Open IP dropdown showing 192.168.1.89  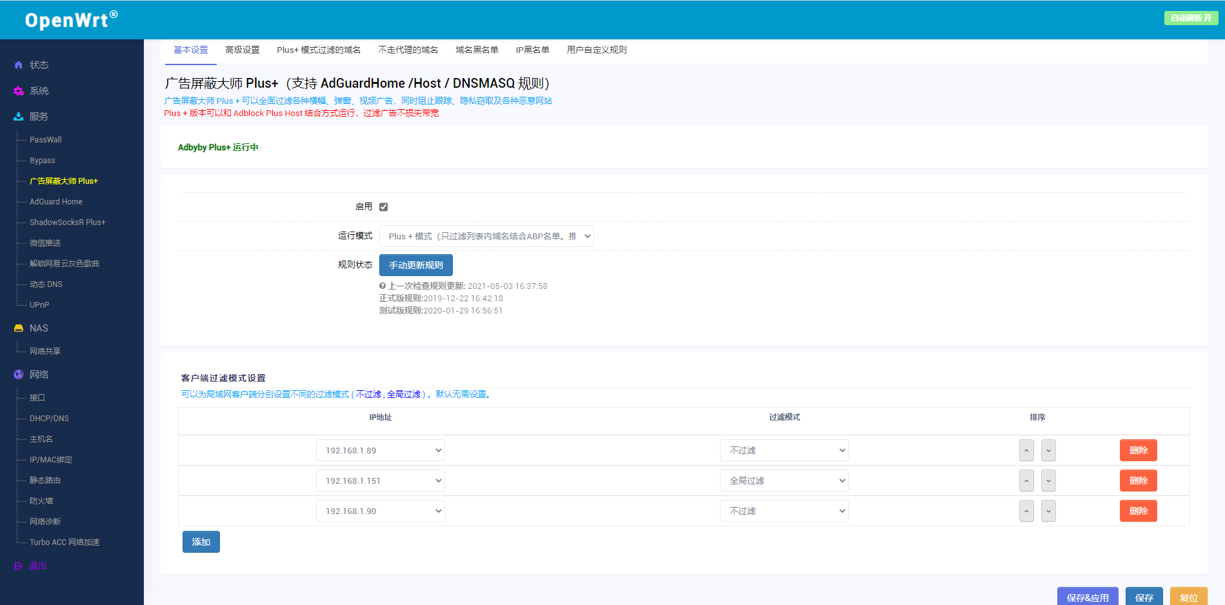coord(381,450)
